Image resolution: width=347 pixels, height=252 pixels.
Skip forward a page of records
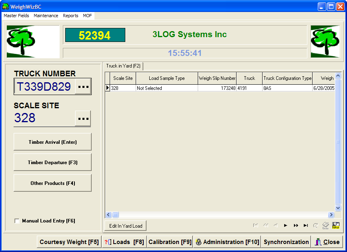coord(296,226)
